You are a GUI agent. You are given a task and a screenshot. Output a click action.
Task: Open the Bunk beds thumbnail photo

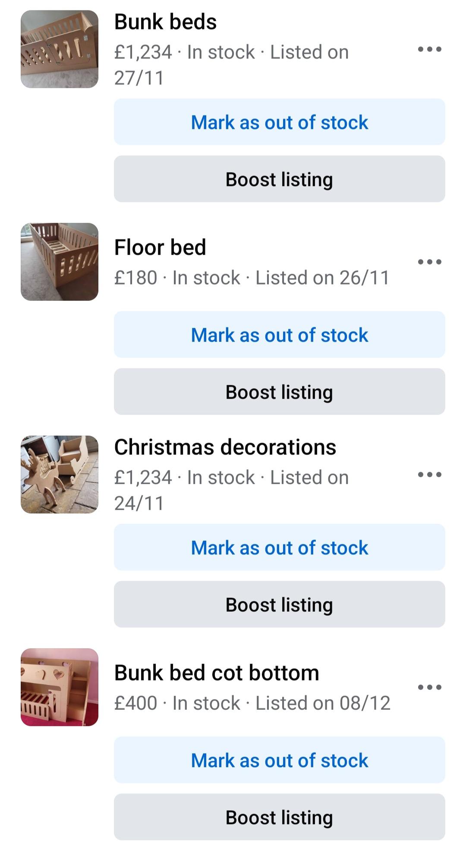[60, 49]
